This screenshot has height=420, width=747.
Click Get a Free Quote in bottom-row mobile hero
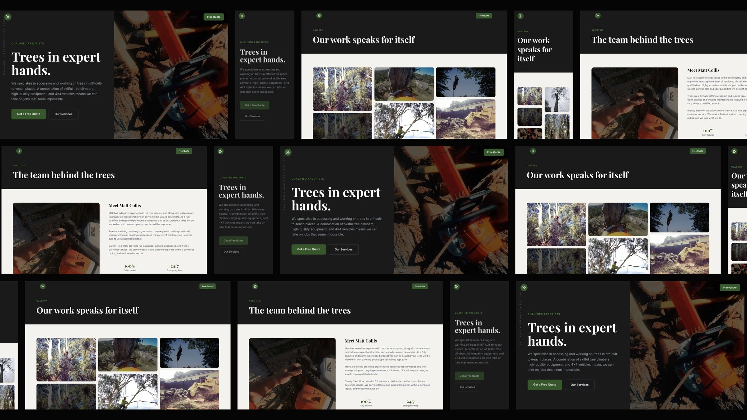tap(469, 376)
